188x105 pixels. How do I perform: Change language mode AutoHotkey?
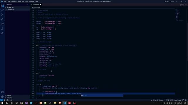tap(177, 100)
